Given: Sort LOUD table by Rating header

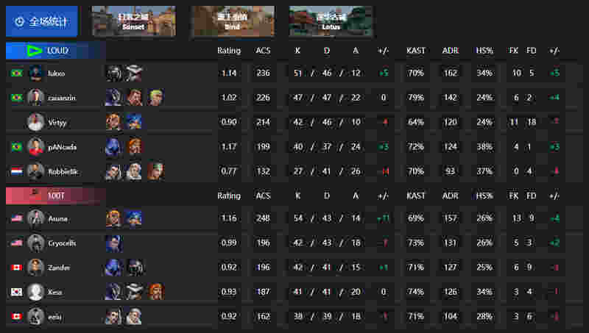Looking at the screenshot, I should click(229, 51).
